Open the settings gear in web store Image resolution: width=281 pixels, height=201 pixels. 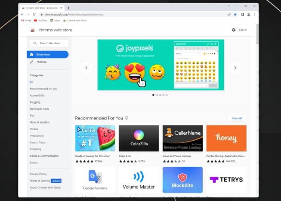coord(234,30)
